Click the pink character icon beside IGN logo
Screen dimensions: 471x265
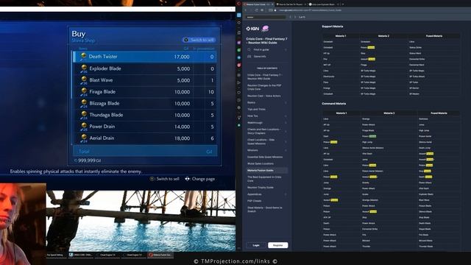[x=265, y=29]
